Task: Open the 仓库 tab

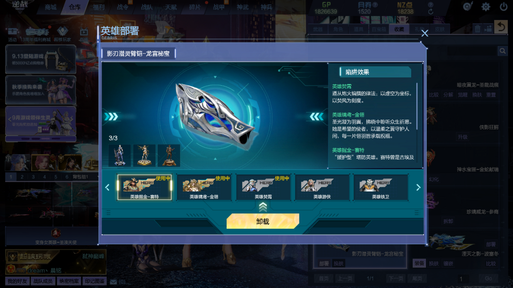Action: 75,7
